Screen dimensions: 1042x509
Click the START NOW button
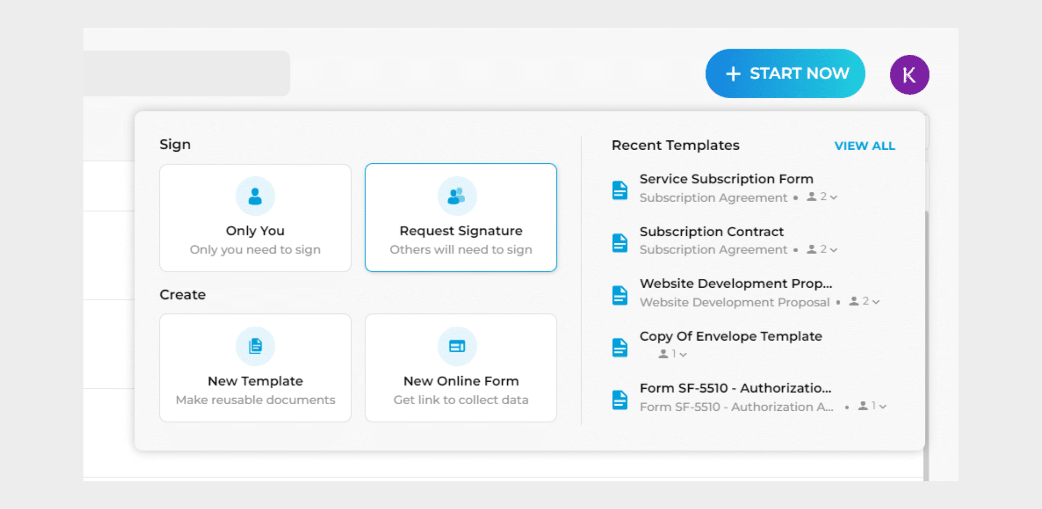click(x=785, y=73)
